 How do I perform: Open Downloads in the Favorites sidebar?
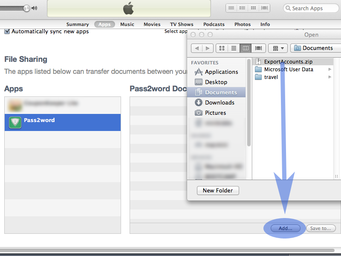click(220, 102)
